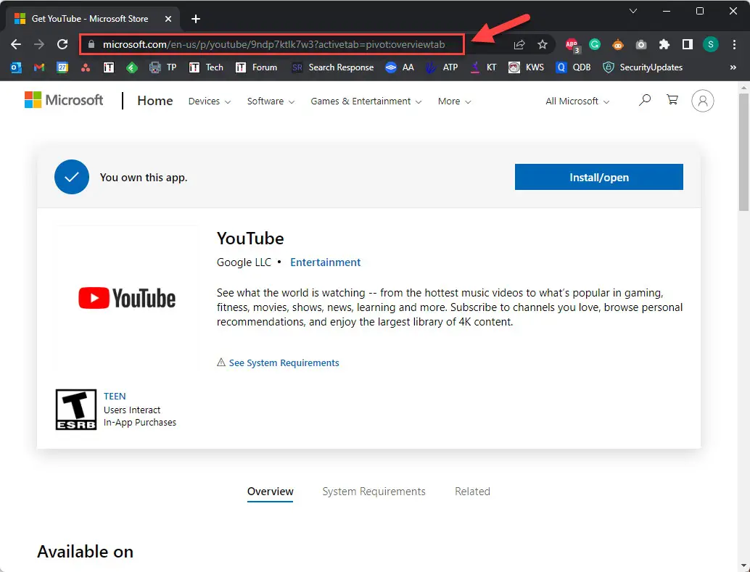
Task: Click the Google LLC publisher text
Action: coord(244,262)
